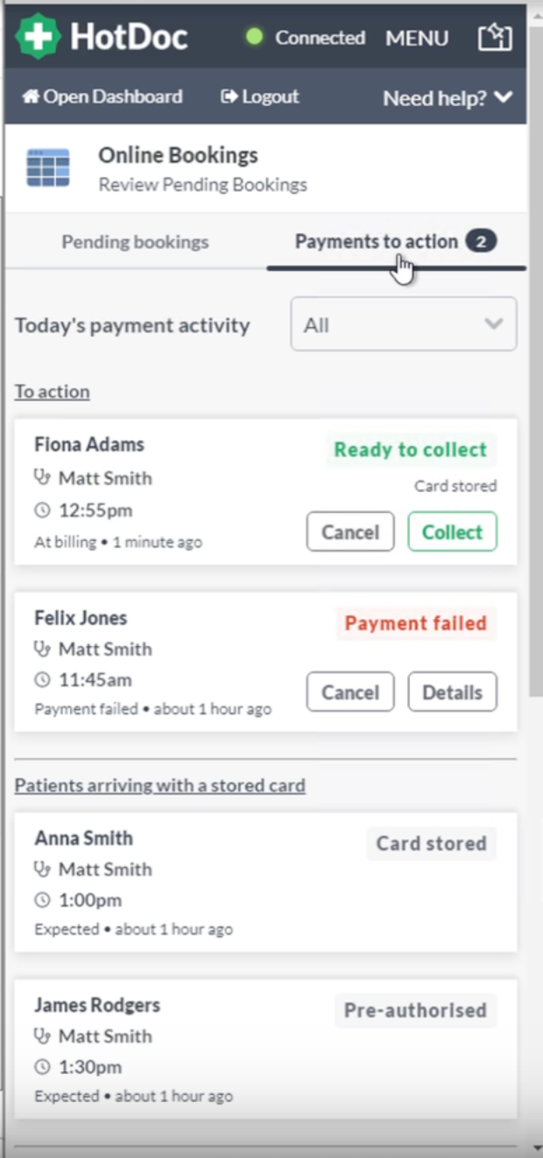The image size is (543, 1158).
Task: Open the payment activity filter dropdown
Action: coord(403,324)
